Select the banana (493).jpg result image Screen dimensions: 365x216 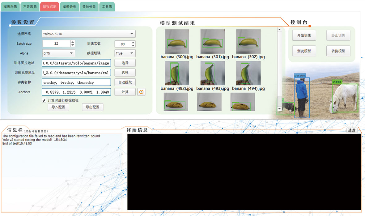tap(213, 73)
